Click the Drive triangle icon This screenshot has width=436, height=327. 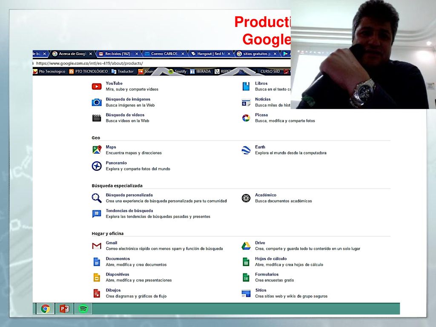pyautogui.click(x=246, y=246)
